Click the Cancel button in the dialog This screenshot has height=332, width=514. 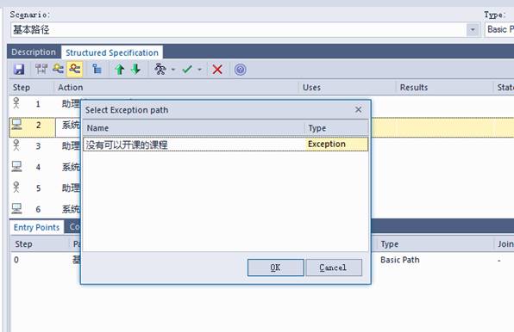coord(334,267)
